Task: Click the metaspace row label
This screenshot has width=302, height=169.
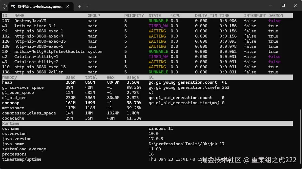Action: [13, 108]
